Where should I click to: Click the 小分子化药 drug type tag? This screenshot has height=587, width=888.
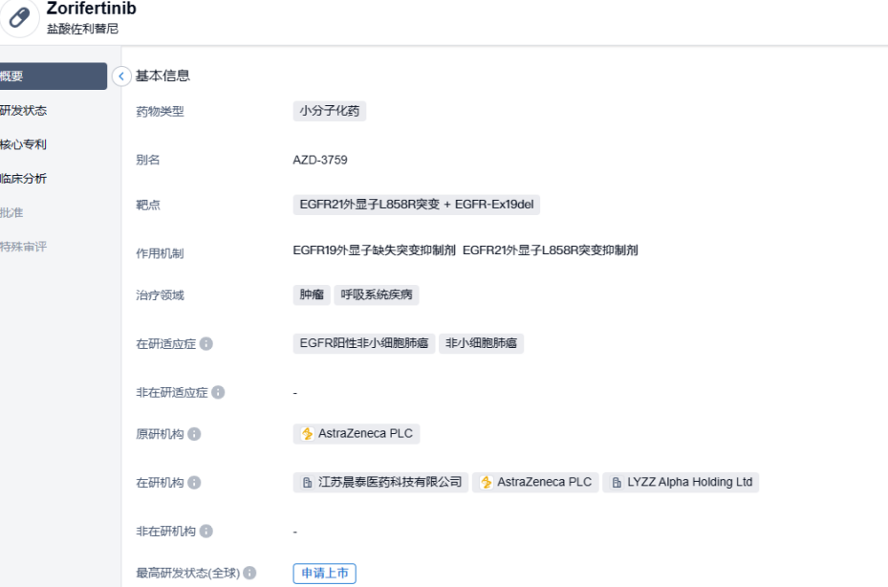pyautogui.click(x=329, y=111)
